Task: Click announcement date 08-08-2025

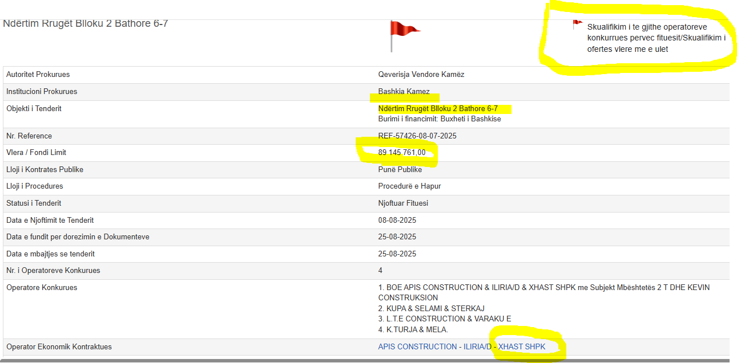Action: pos(397,220)
